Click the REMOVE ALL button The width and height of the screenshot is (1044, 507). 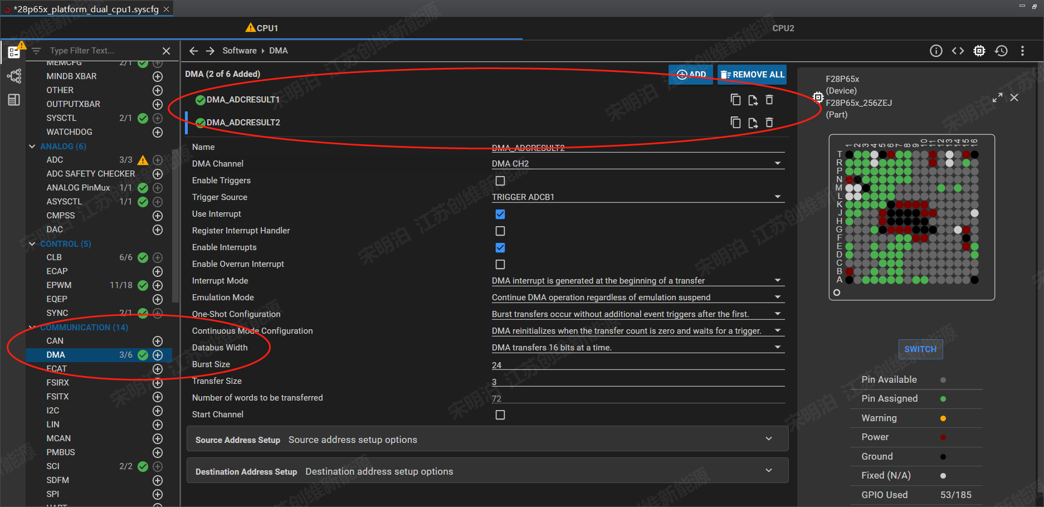click(752, 75)
